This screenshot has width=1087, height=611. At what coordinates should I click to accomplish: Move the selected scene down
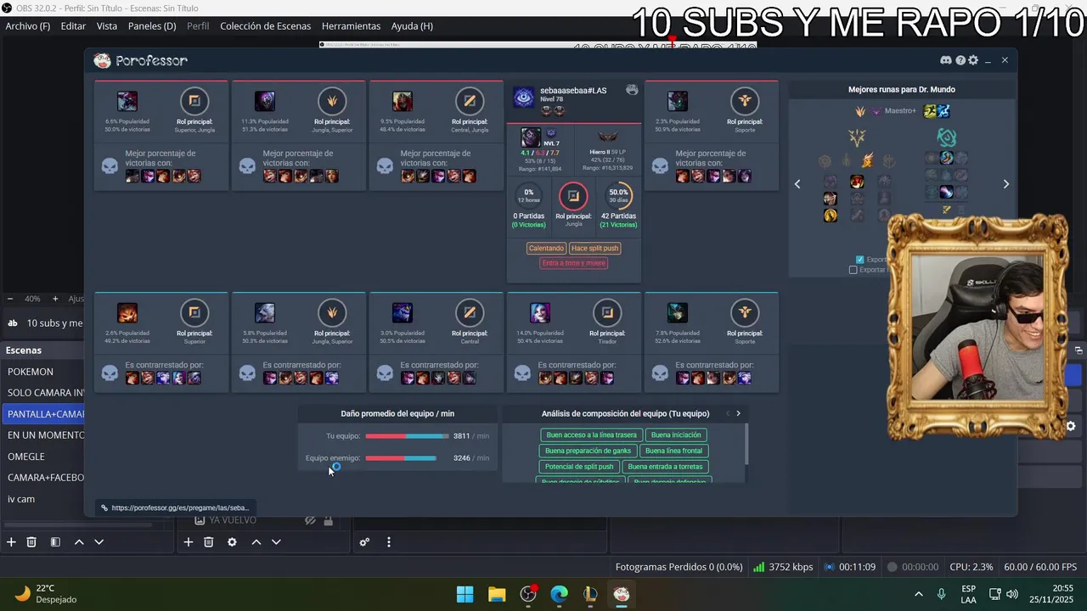pyautogui.click(x=99, y=542)
